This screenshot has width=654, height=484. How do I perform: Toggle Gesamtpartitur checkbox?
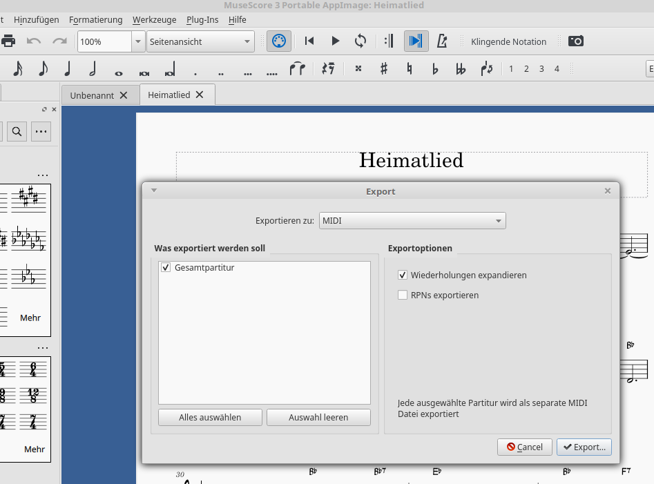point(166,268)
